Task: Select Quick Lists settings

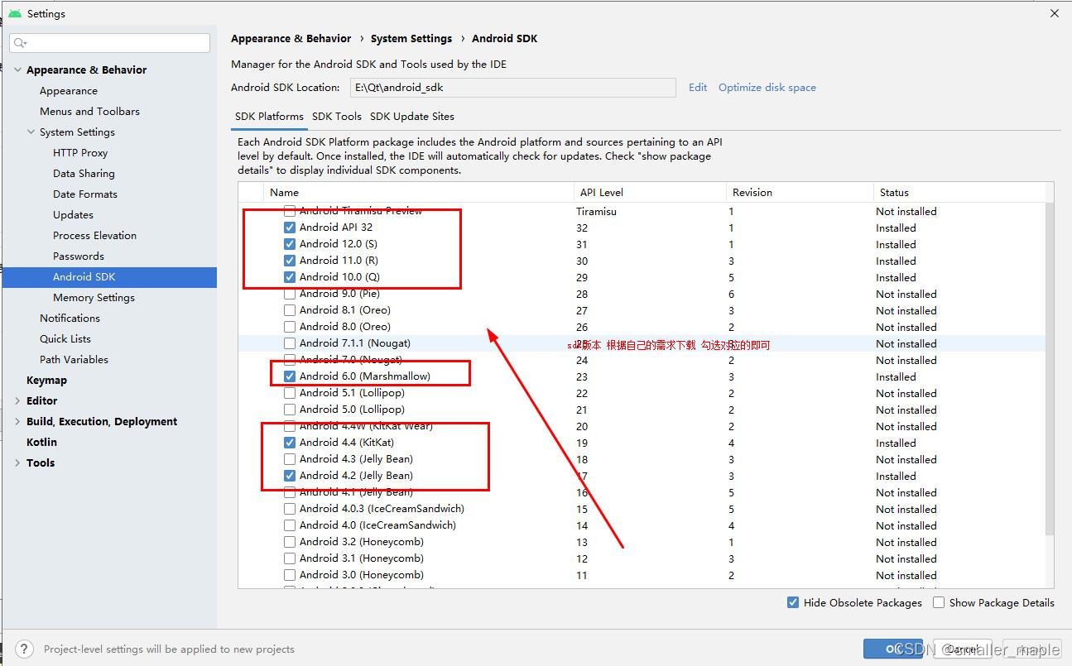Action: (65, 338)
